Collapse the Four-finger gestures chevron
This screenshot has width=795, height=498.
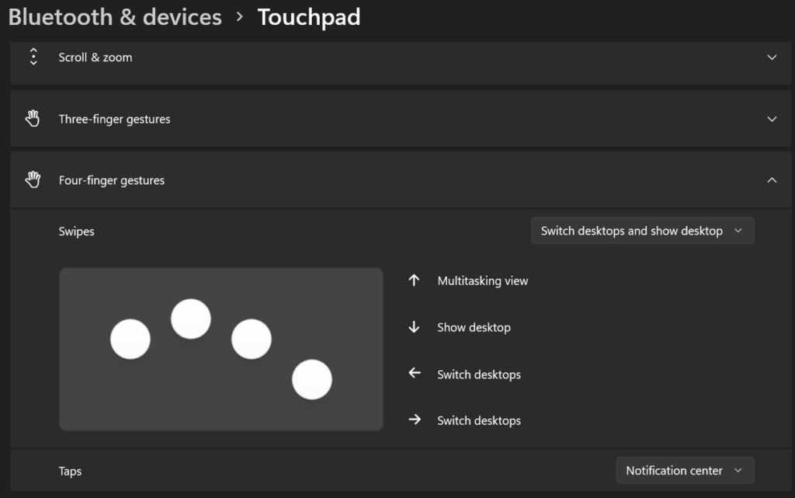click(x=772, y=180)
